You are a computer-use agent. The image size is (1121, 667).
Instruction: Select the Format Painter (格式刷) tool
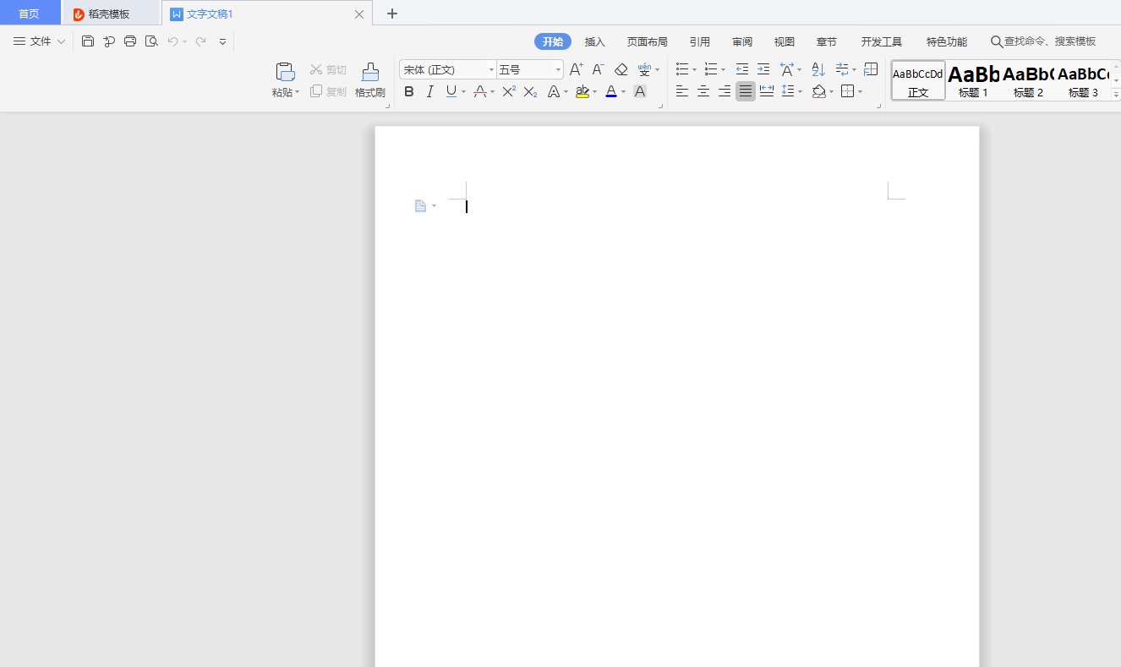[x=369, y=80]
